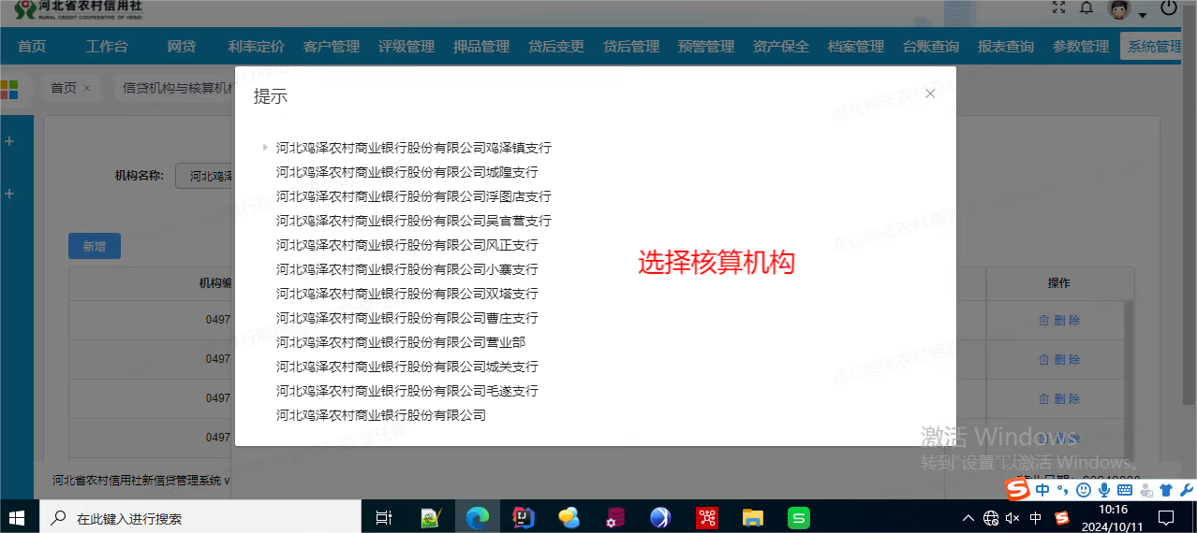Open the database tool taskbar icon
Screen dimensions: 1197x533
point(614,517)
